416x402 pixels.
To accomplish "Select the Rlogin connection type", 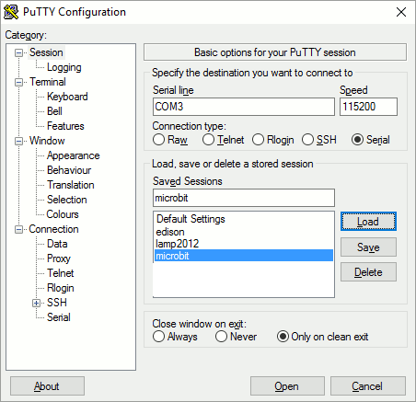I will (258, 140).
